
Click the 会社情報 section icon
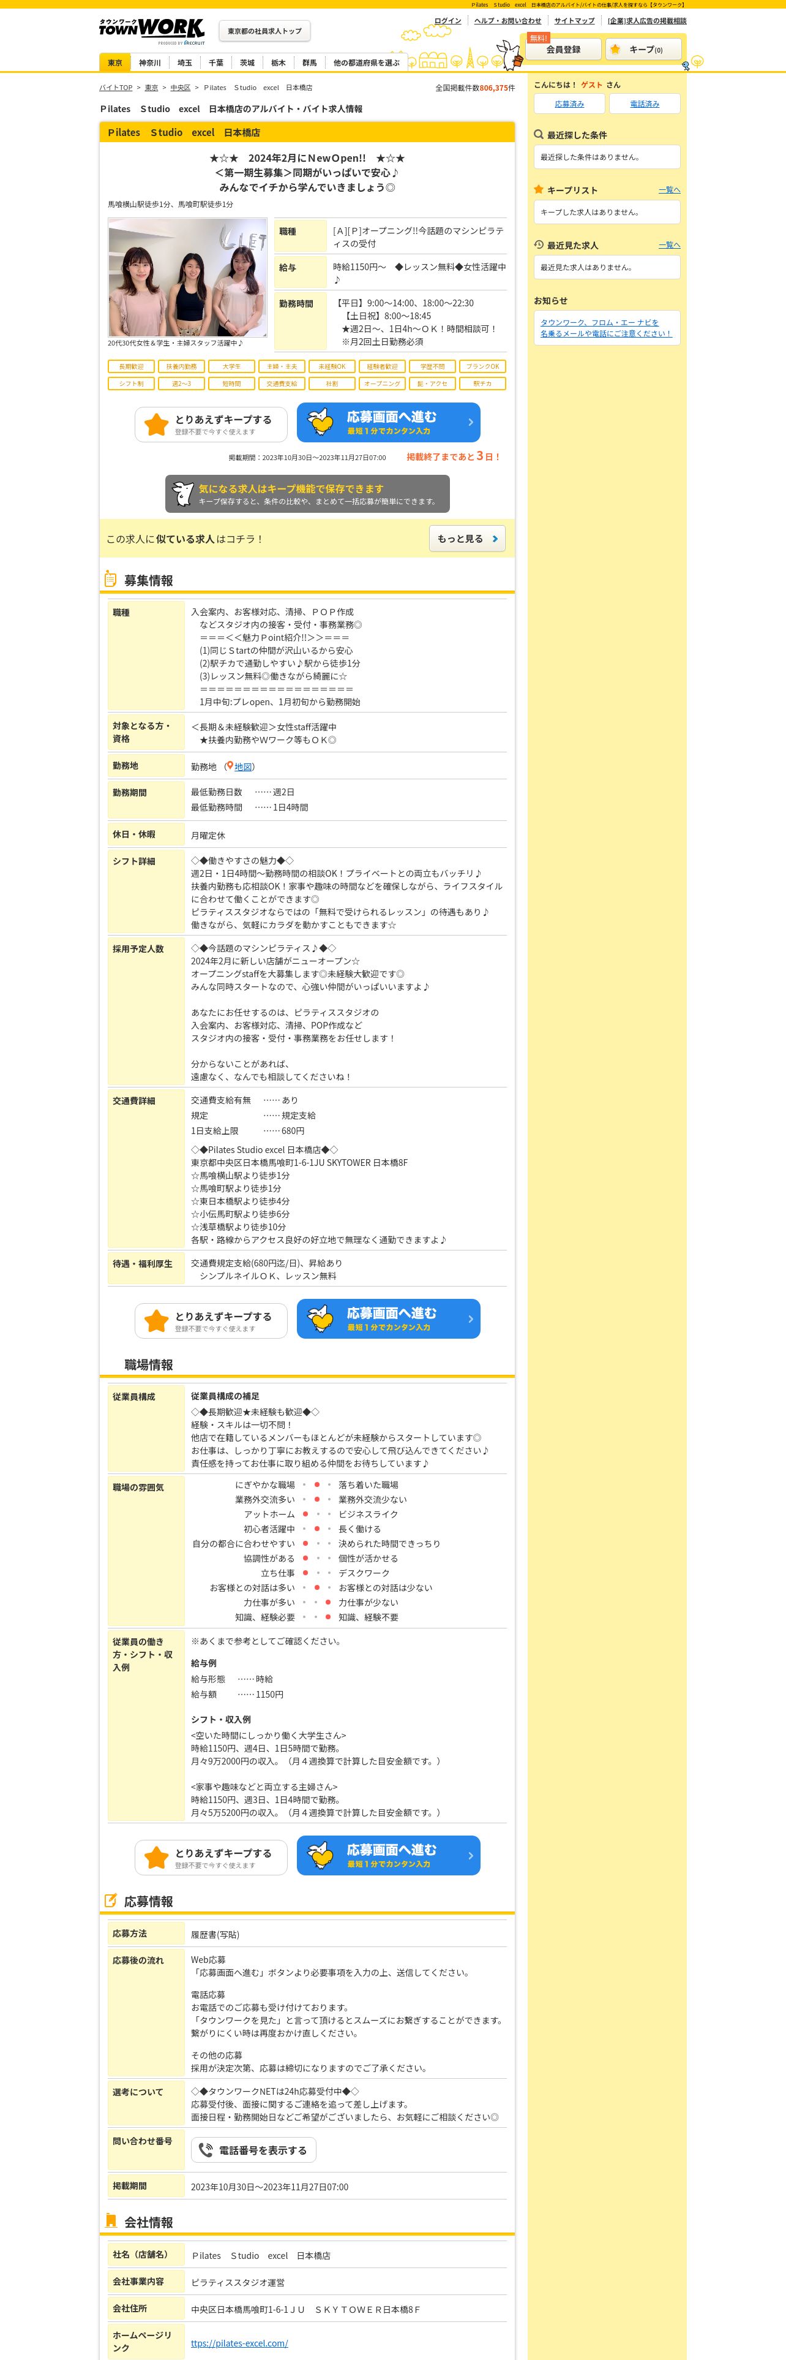pos(111,2222)
